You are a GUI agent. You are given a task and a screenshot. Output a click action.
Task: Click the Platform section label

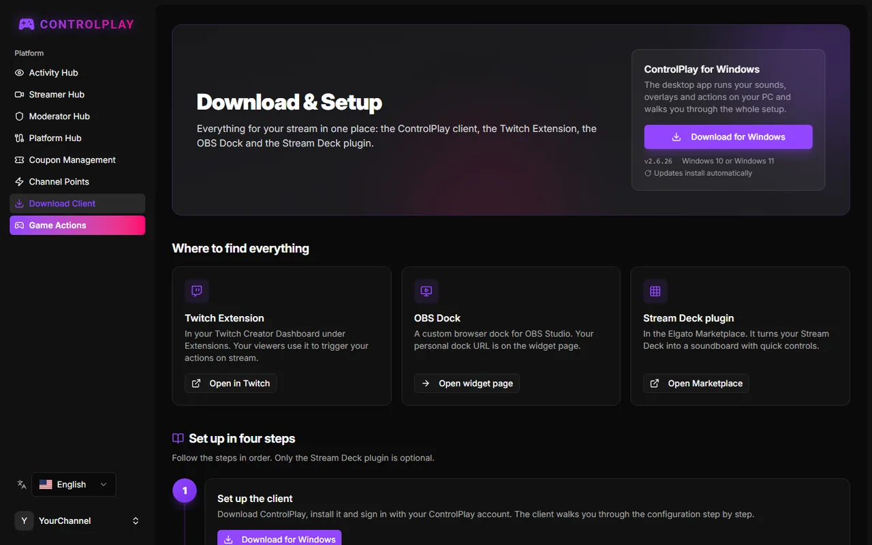pyautogui.click(x=29, y=53)
